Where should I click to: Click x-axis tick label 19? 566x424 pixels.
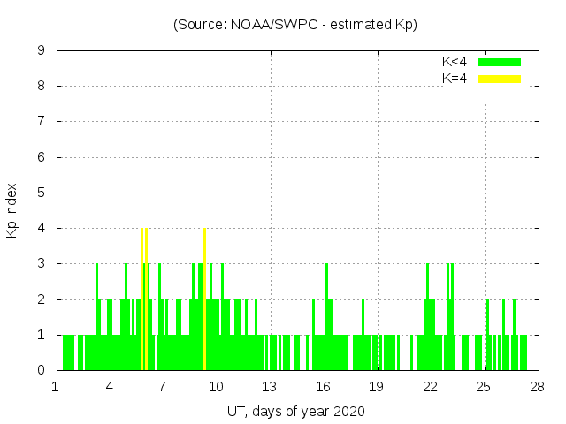click(x=376, y=386)
